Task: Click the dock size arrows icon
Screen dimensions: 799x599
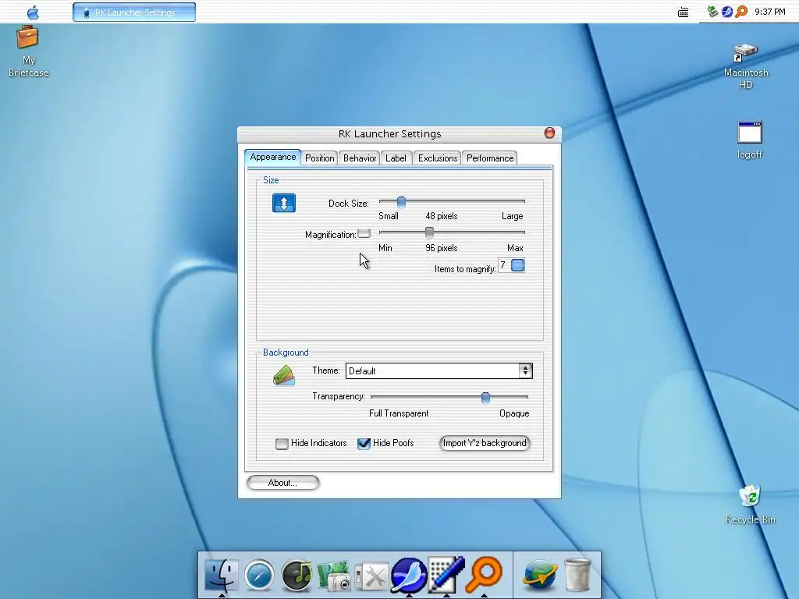Action: (x=284, y=203)
